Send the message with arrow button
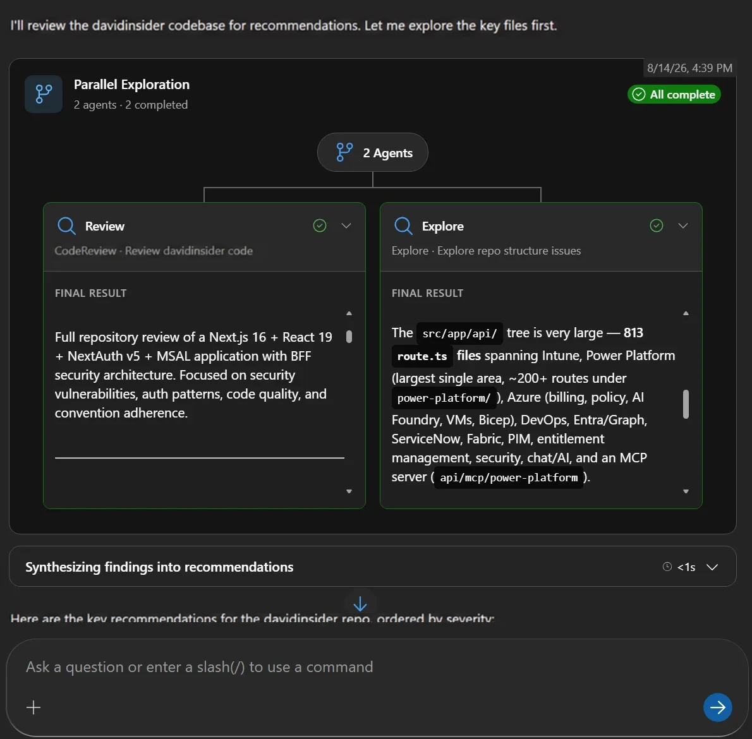 [717, 707]
